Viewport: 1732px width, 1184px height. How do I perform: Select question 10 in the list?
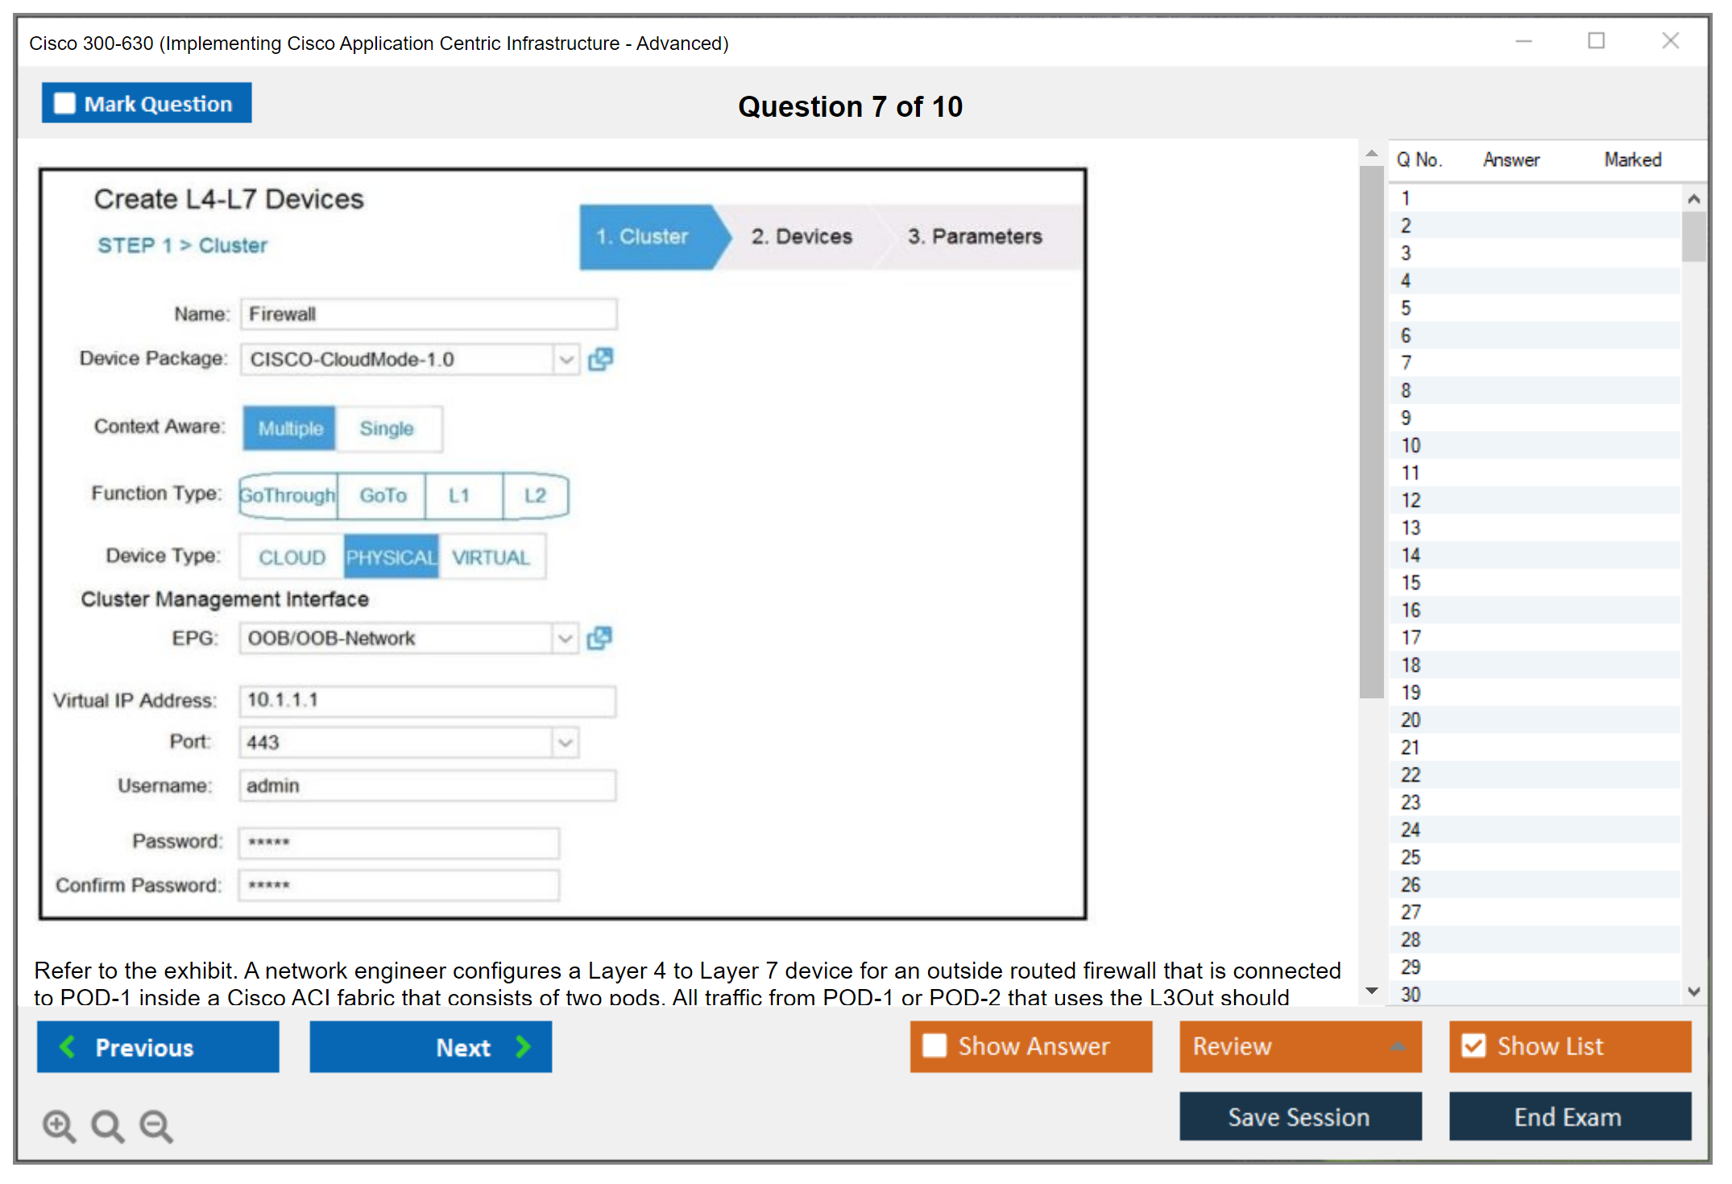click(x=1411, y=445)
